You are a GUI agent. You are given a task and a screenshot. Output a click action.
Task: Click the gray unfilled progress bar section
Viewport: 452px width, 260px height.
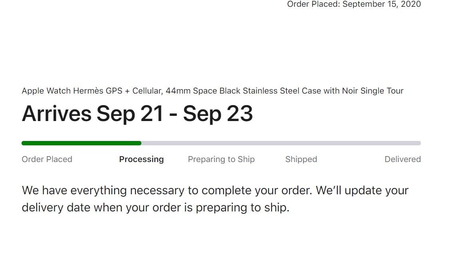281,143
